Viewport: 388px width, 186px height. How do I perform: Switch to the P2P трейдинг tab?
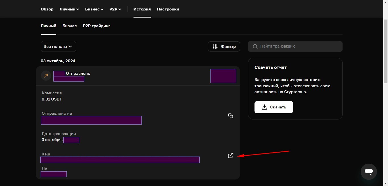[97, 26]
